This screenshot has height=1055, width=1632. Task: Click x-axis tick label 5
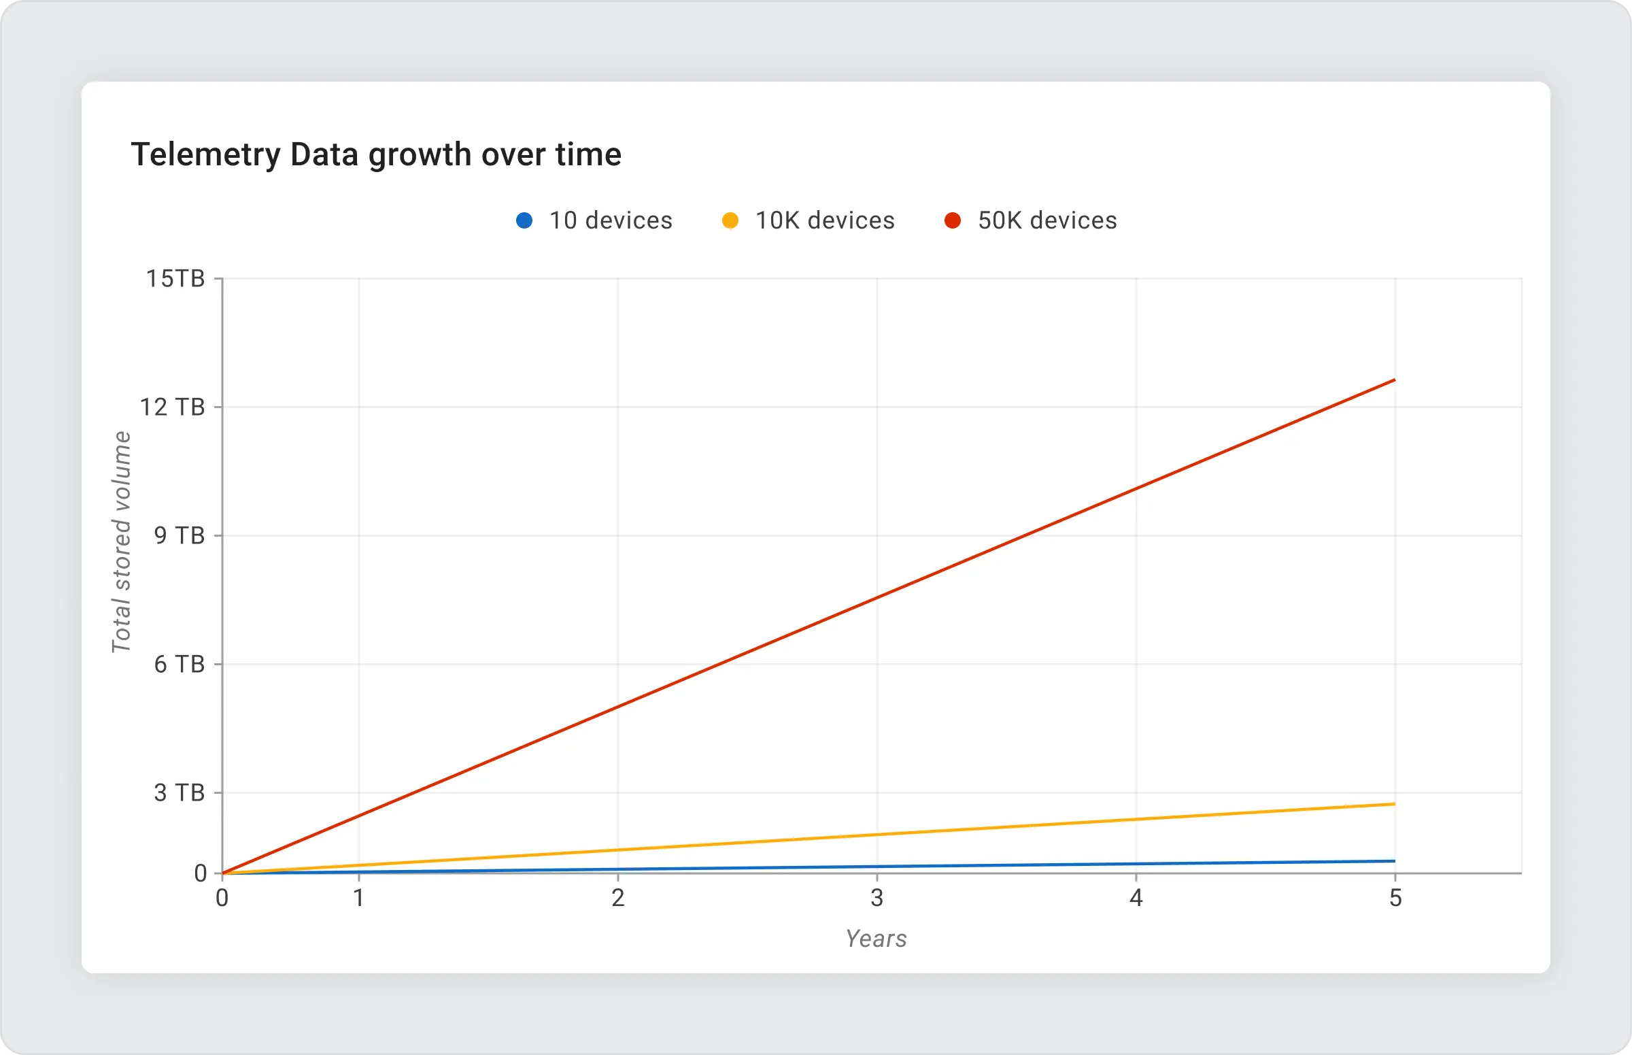click(x=1395, y=898)
